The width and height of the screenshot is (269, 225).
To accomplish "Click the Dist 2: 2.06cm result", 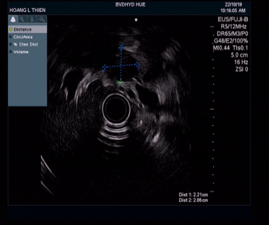I will pos(193,200).
